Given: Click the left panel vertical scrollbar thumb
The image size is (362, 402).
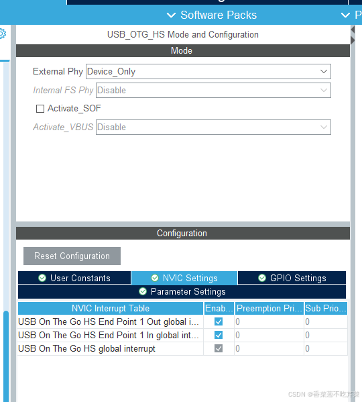Looking at the screenshot, I should 6,356.
